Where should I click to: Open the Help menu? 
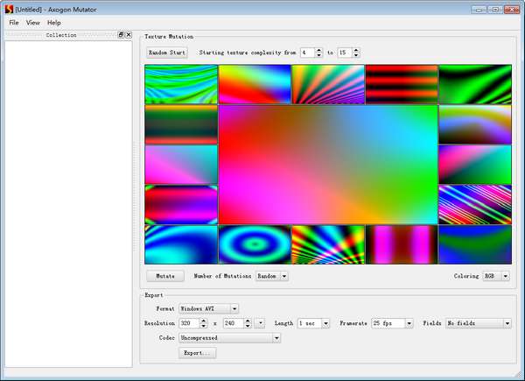tap(54, 22)
